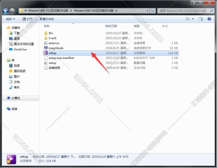The width and height of the screenshot is (217, 168).
Task: Expand breadcrumb arrow between the two folder names
Action: pos(71,11)
